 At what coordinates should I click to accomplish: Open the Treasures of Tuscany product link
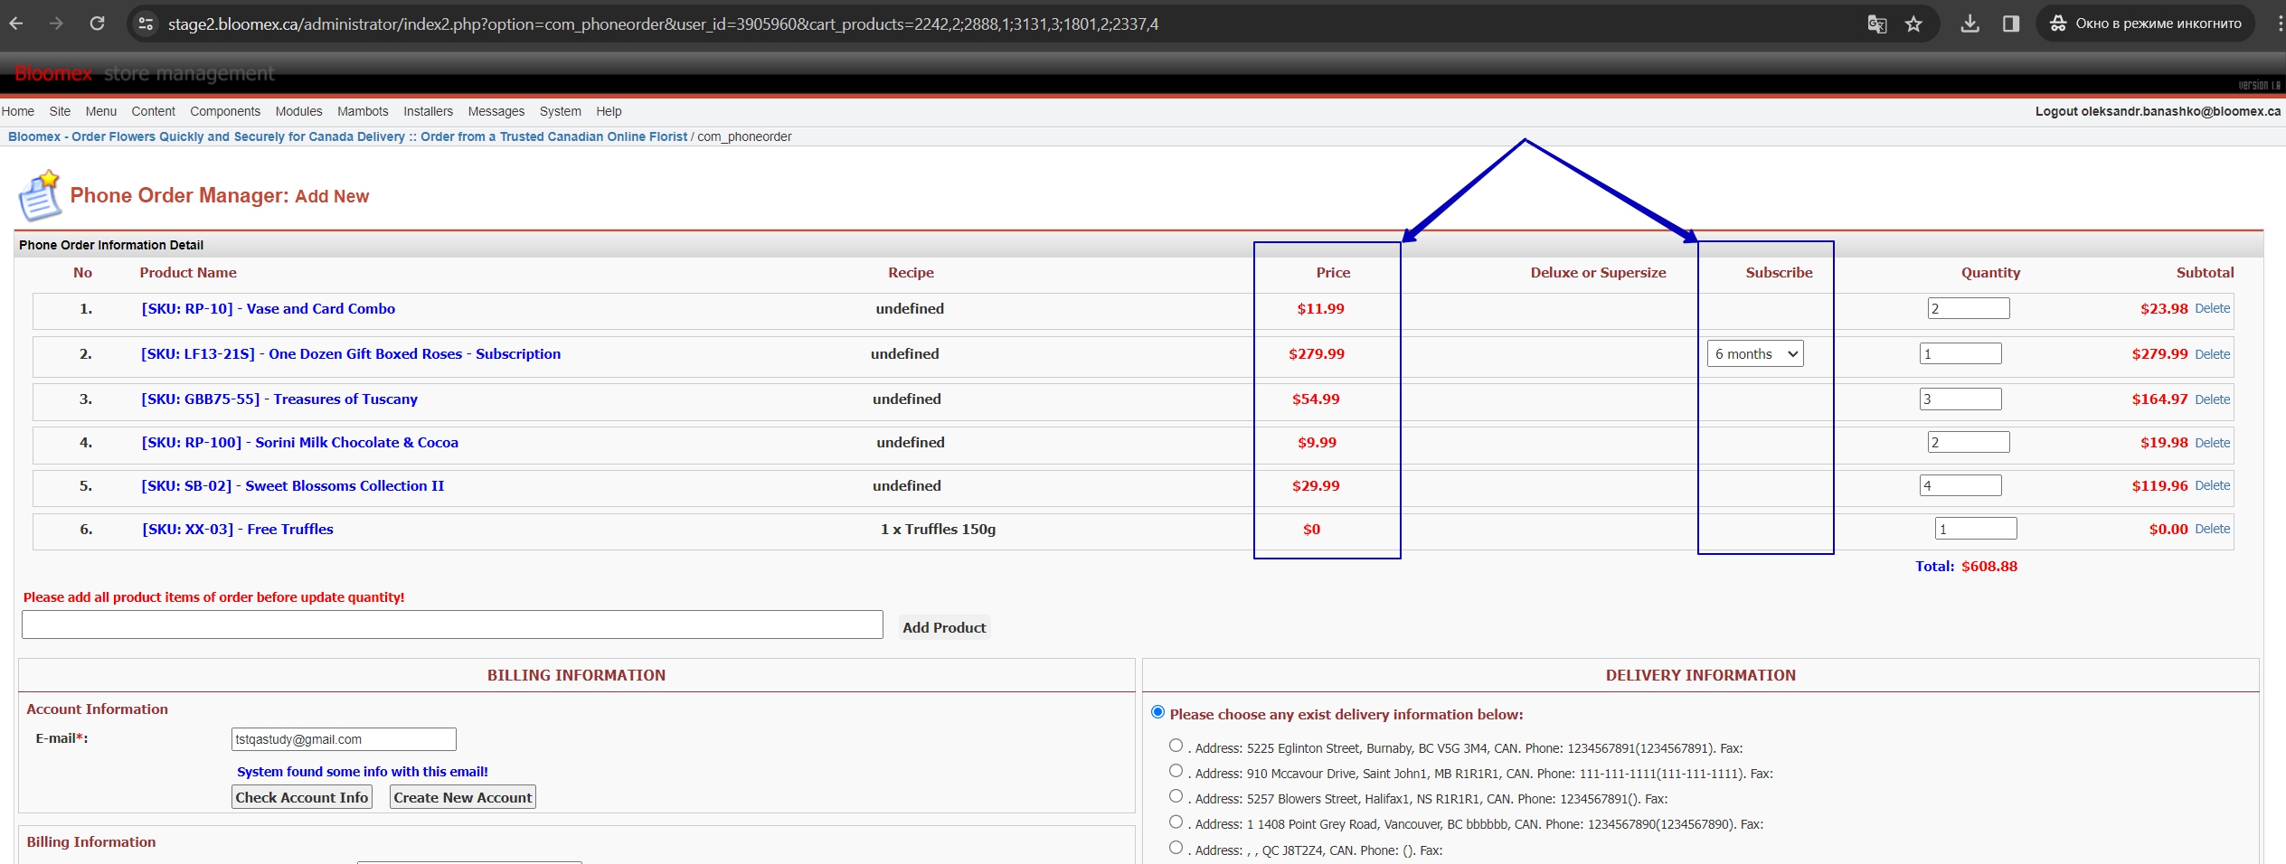pos(279,399)
